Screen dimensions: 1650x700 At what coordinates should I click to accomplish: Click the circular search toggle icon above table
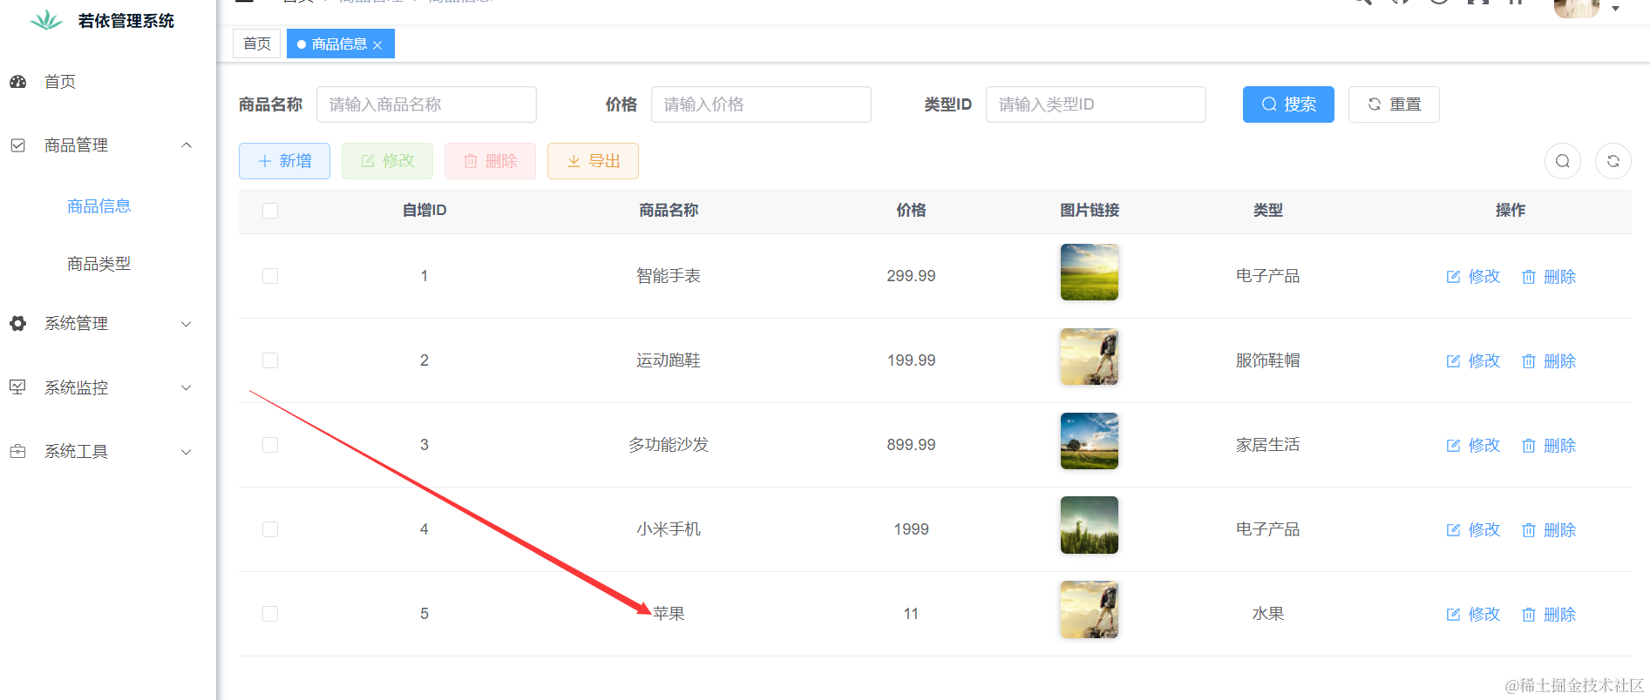[1562, 161]
